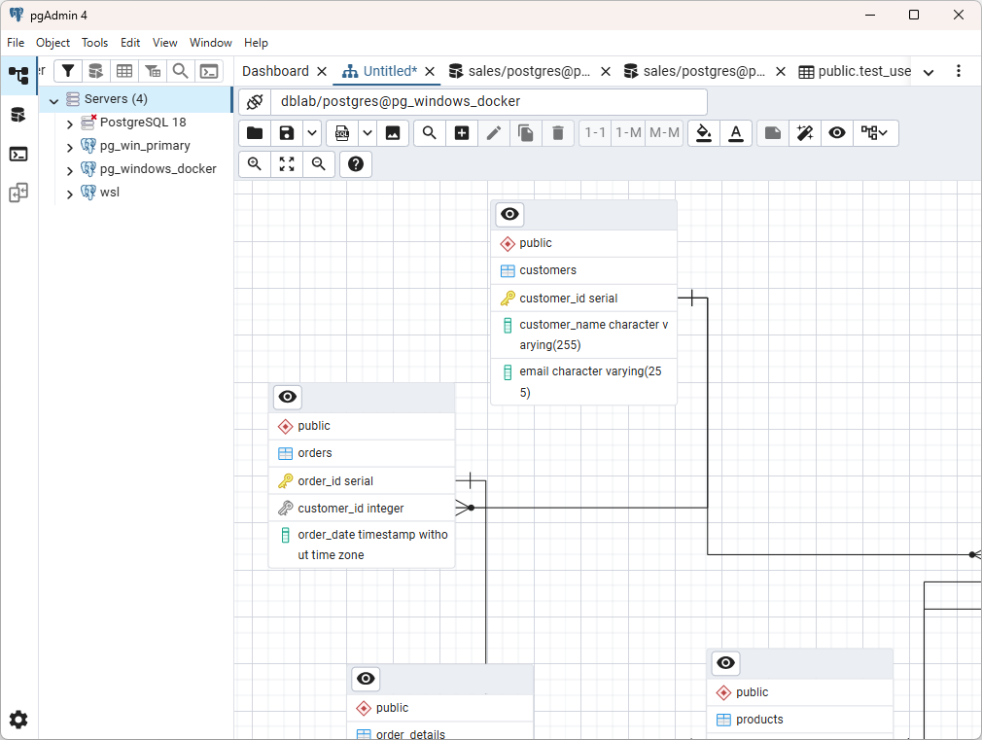Viewport: 982px width, 740px height.
Task: Select the Auto align magic wand icon
Action: [805, 133]
